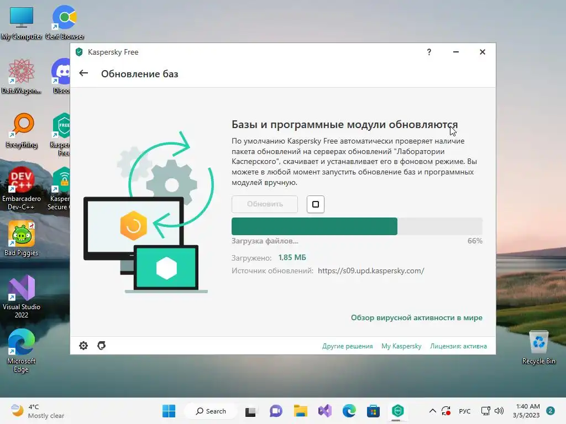The image size is (566, 424).
Task: Open network settings tray icon
Action: [485, 411]
